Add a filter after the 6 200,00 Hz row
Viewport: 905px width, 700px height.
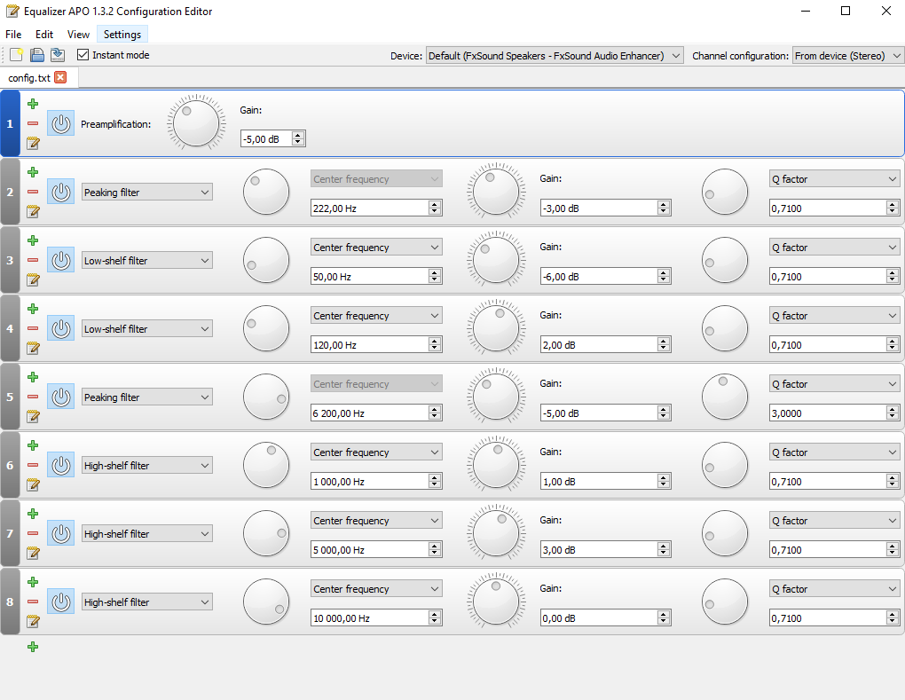[33, 377]
